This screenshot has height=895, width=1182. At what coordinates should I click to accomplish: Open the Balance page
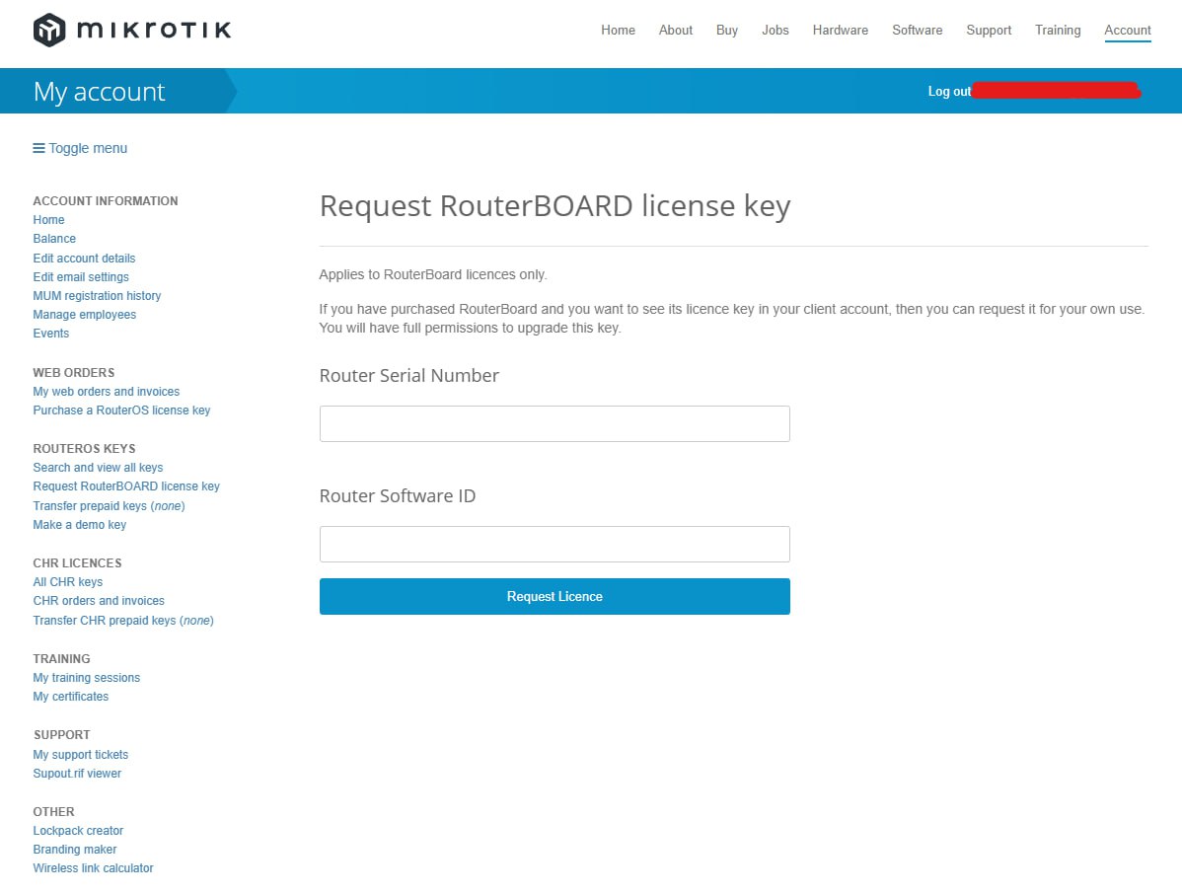tap(54, 239)
